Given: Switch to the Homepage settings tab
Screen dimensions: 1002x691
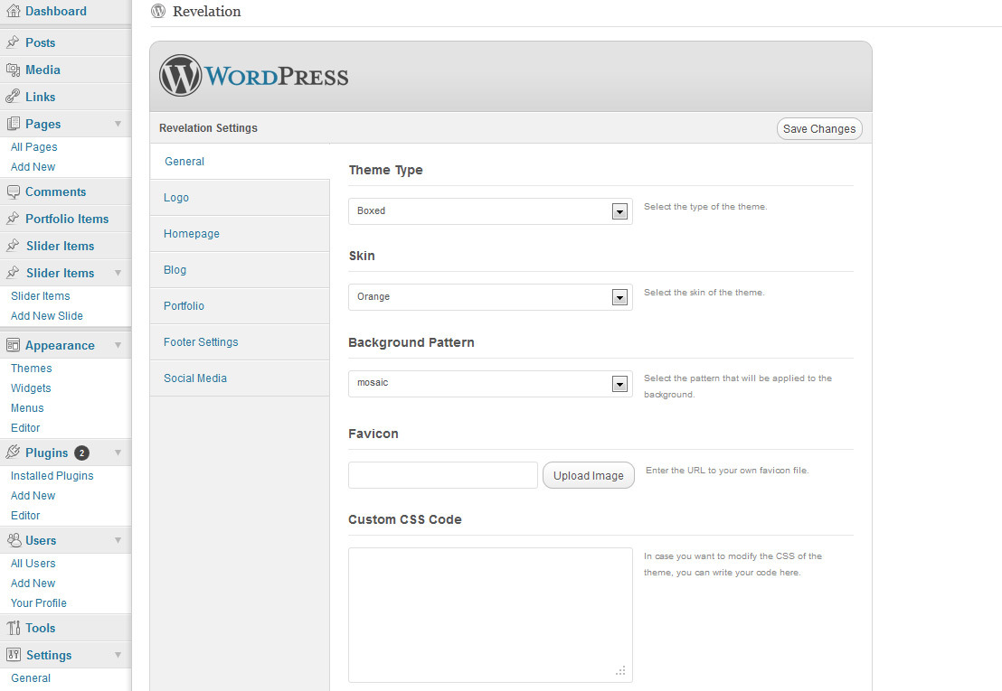Looking at the screenshot, I should coord(240,234).
